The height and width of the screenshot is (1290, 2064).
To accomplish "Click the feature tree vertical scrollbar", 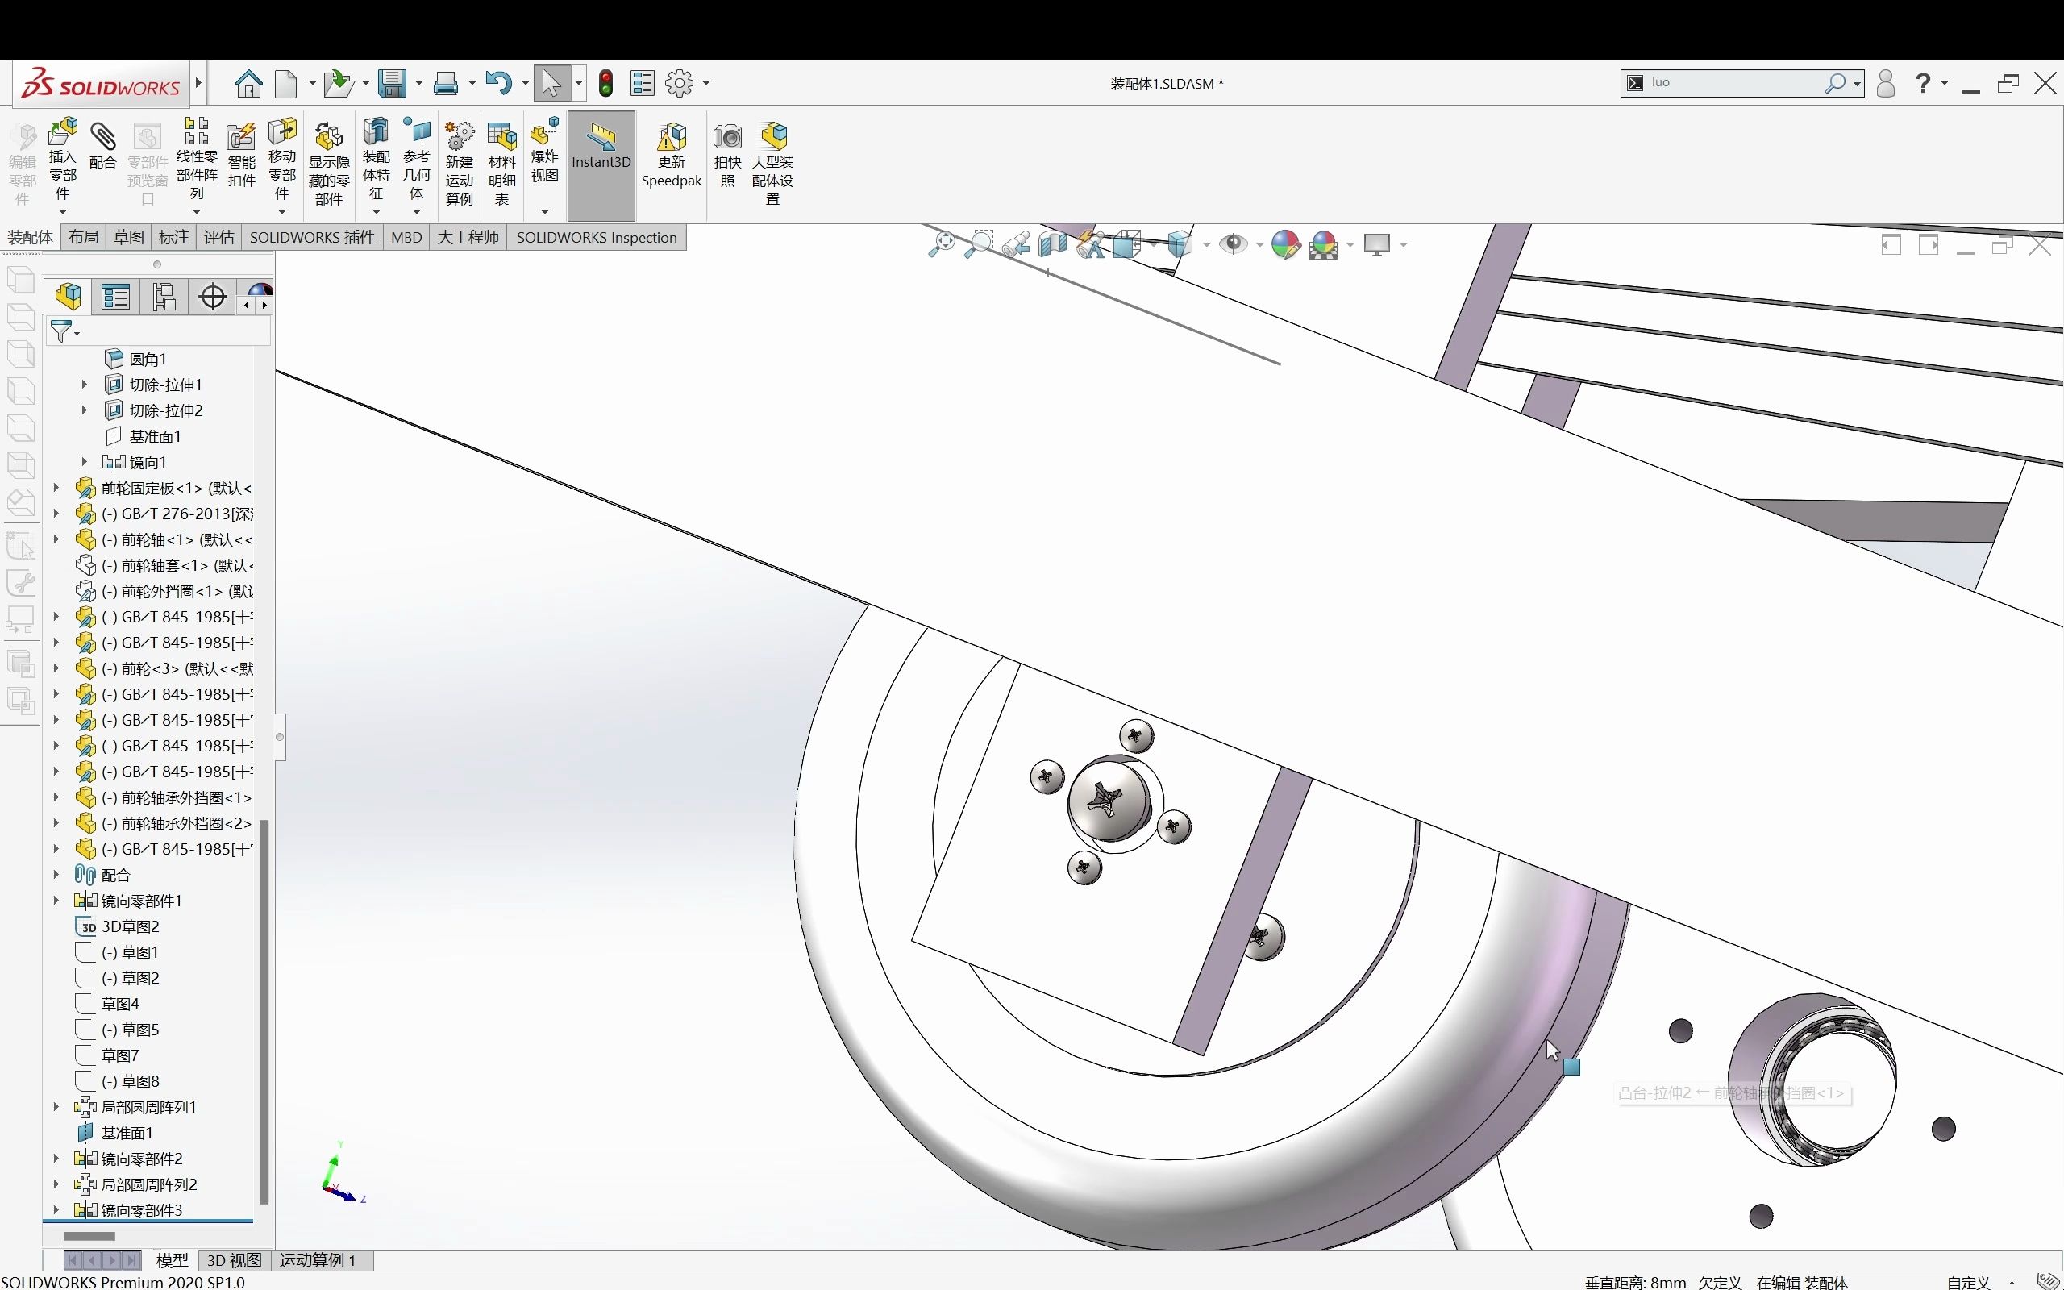I will [264, 1011].
